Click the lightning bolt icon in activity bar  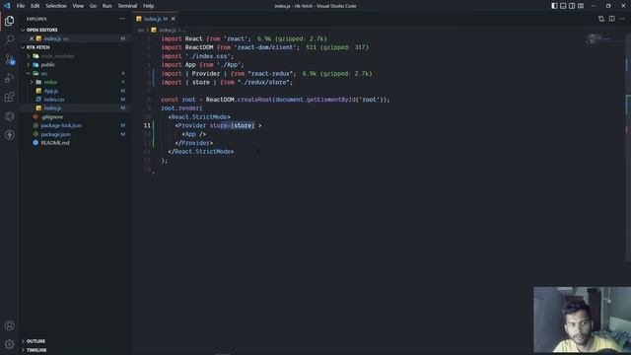pos(9,135)
